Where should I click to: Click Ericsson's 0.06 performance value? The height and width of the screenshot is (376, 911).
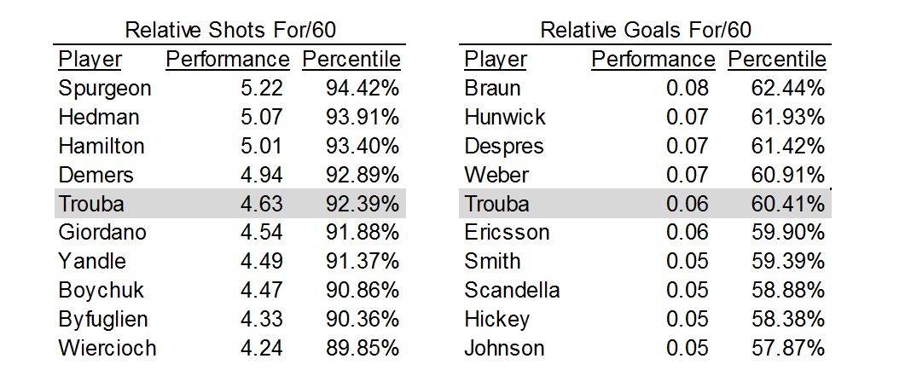pos(688,233)
